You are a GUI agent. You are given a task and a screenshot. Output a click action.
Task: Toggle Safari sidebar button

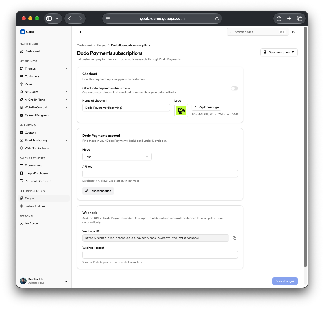tap(49, 18)
